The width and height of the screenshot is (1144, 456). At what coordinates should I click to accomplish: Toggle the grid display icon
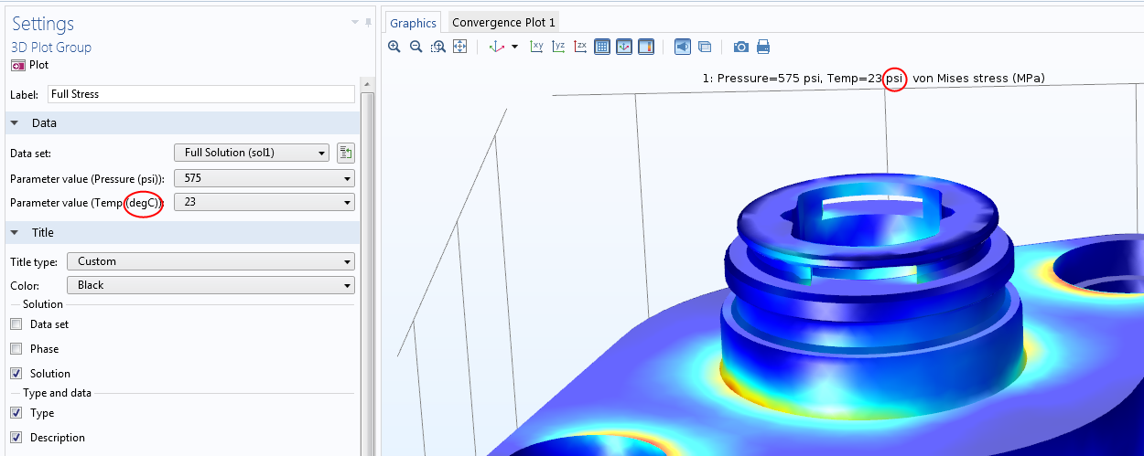(x=602, y=47)
